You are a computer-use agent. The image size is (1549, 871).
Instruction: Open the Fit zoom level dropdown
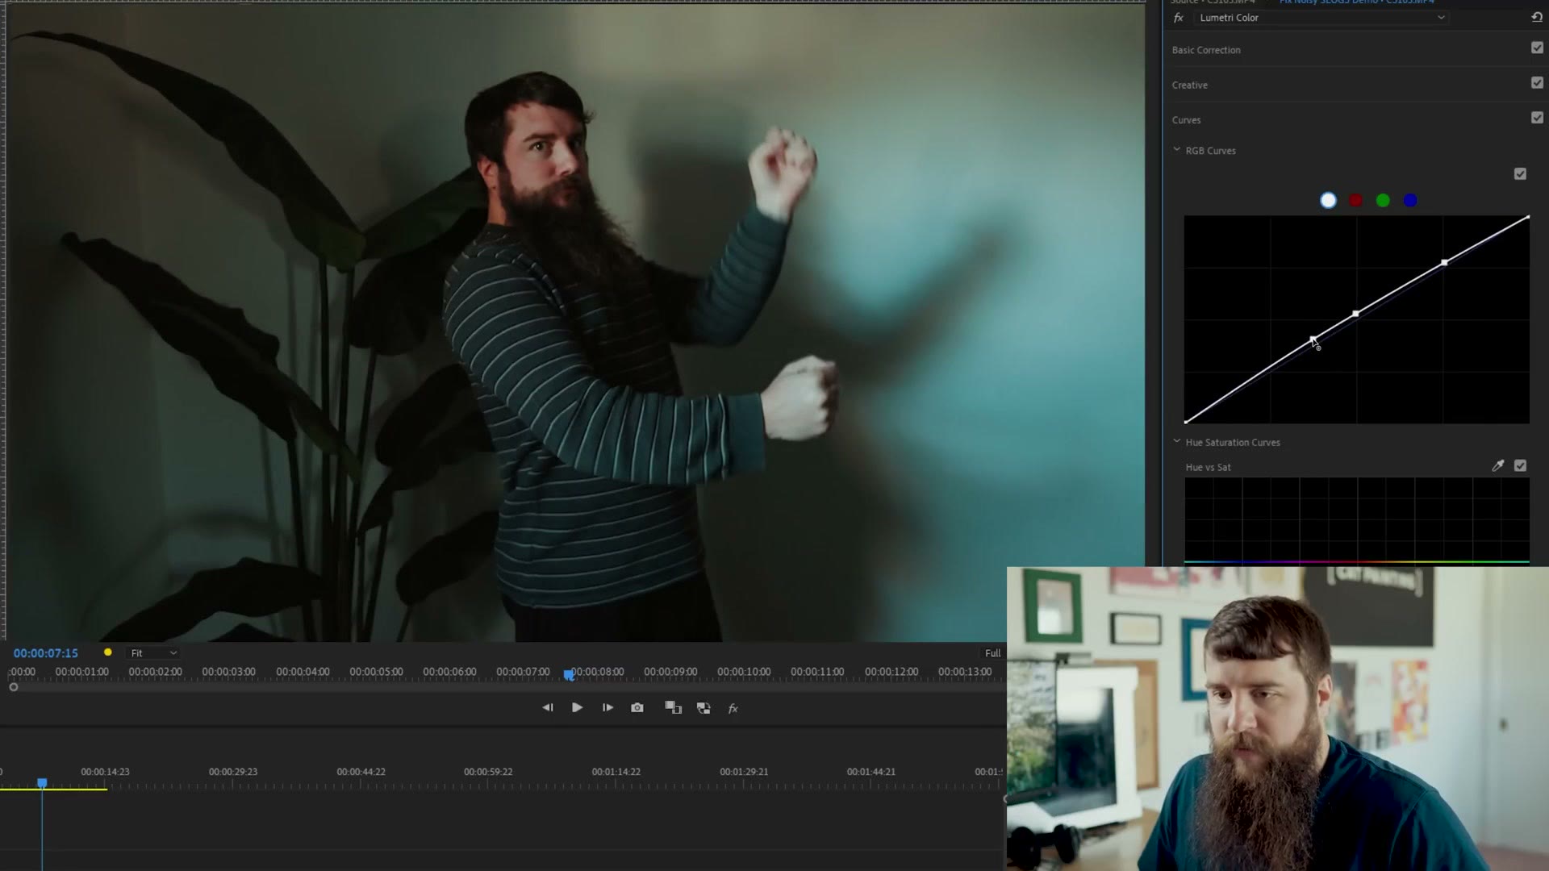click(153, 653)
